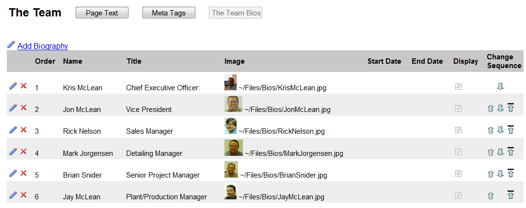Toggle Display checkbox for Jay McLean
The image size is (526, 208).
[458, 195]
